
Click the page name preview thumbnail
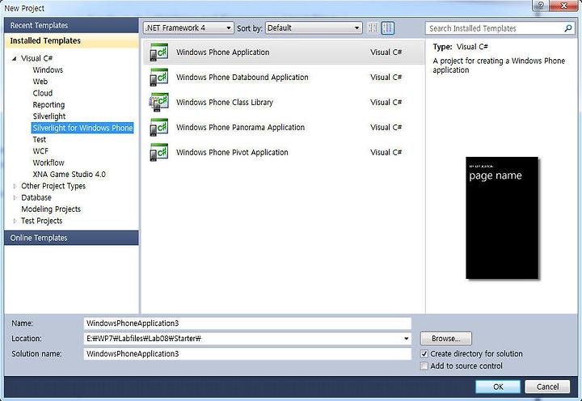pos(502,218)
